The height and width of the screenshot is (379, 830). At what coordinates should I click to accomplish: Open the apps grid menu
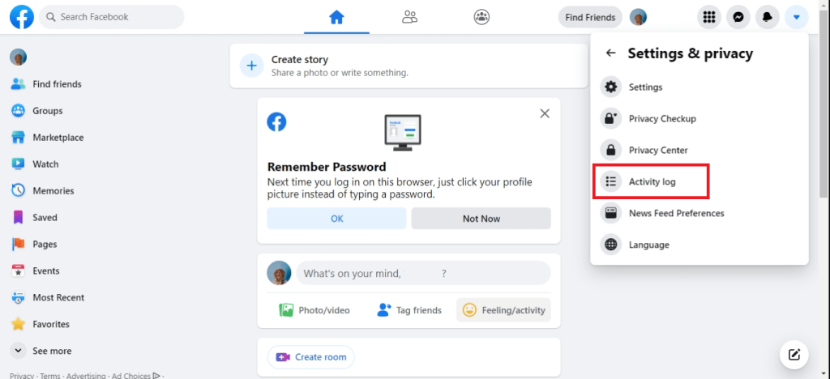click(708, 18)
